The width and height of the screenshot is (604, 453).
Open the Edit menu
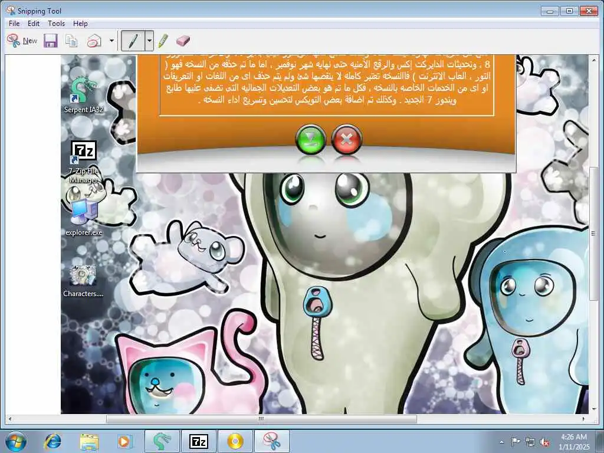tap(34, 24)
